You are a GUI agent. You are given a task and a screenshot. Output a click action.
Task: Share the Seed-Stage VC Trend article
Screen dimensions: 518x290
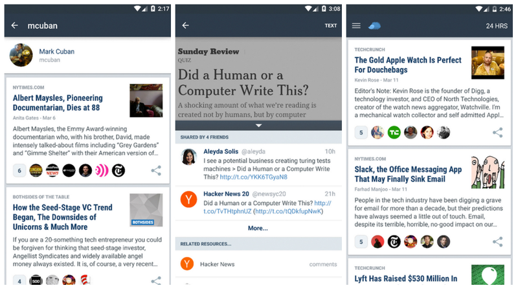tap(156, 281)
